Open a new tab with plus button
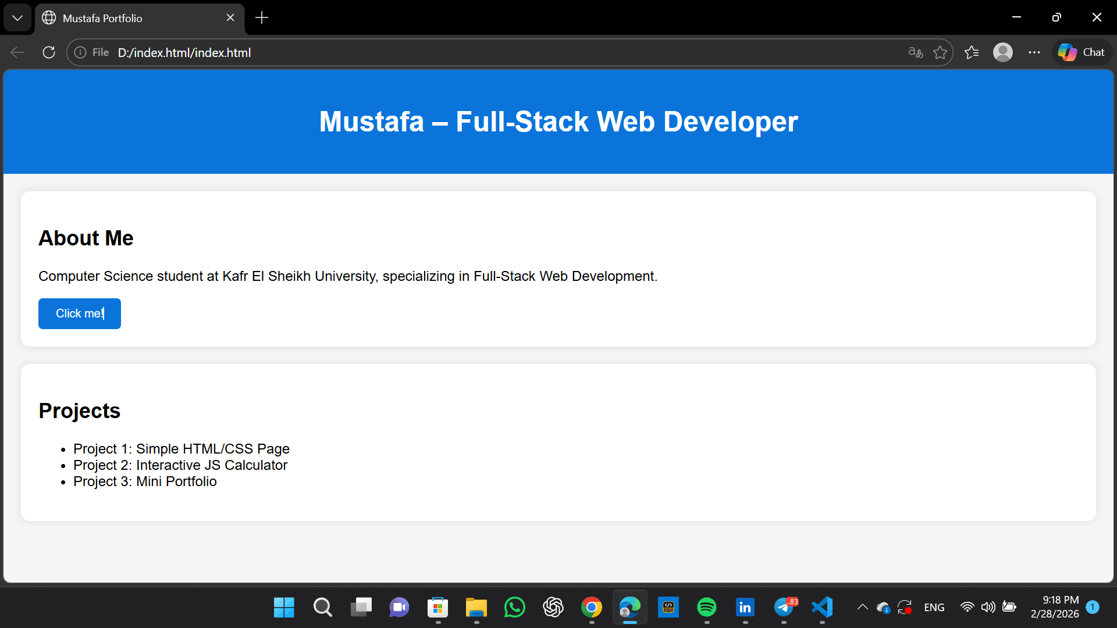 point(262,18)
